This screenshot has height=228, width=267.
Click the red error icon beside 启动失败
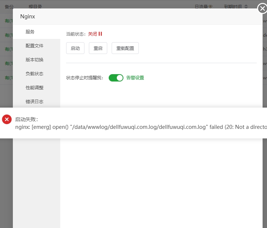pyautogui.click(x=7, y=119)
